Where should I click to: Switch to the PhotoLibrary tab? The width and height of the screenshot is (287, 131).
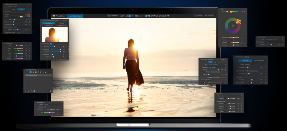click(x=59, y=16)
